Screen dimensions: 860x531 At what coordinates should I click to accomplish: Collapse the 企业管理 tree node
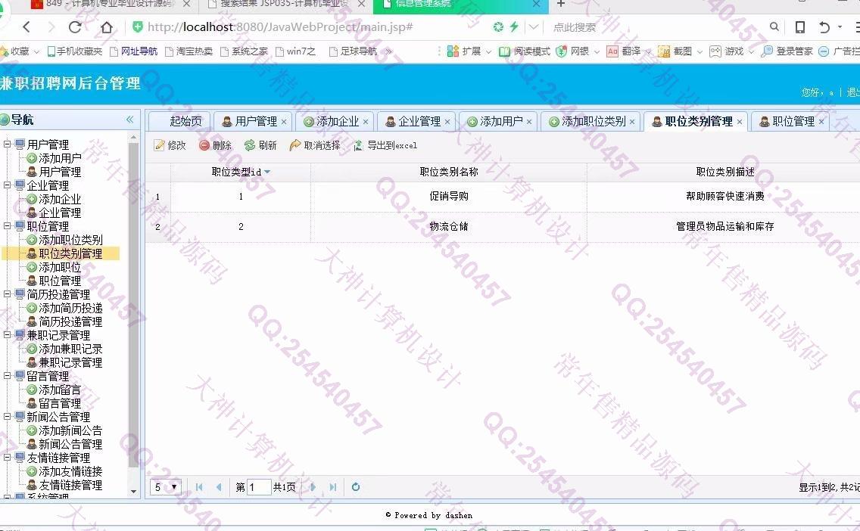click(x=7, y=185)
